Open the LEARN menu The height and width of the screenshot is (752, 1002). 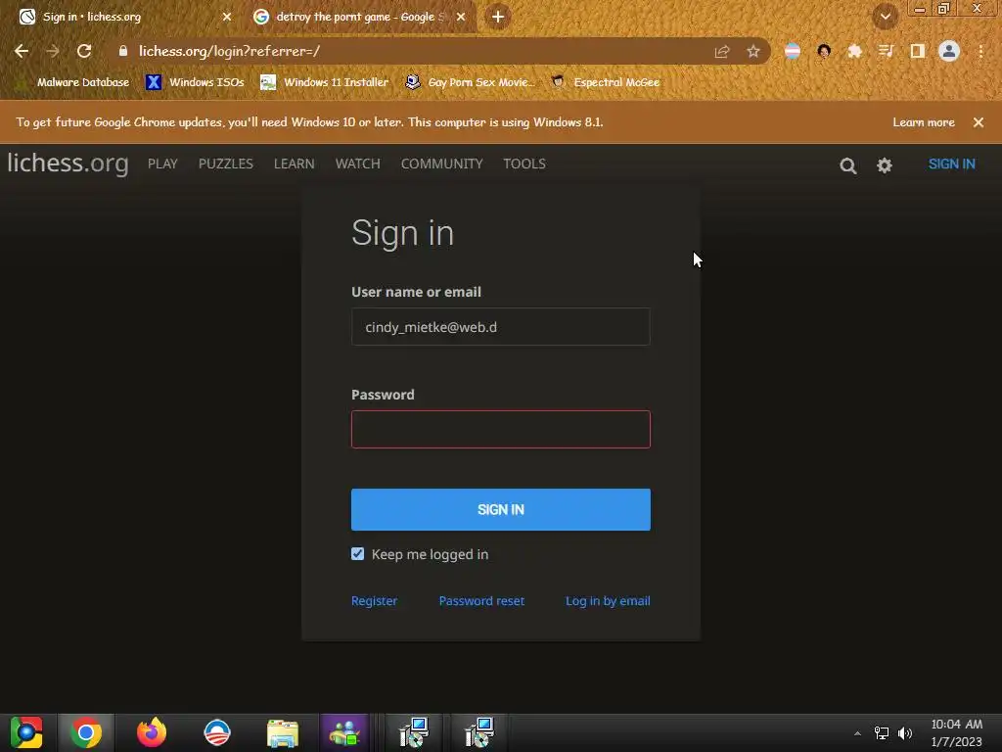click(x=294, y=164)
